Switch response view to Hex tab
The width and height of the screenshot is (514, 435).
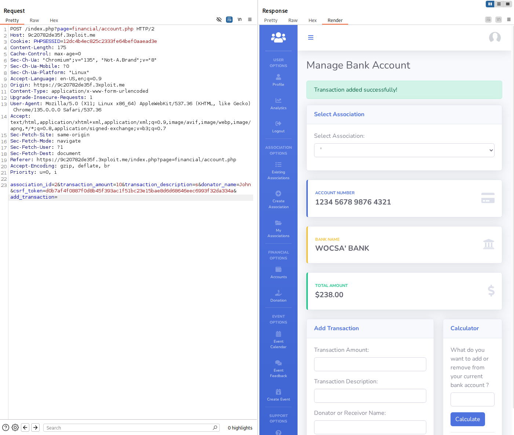click(312, 21)
